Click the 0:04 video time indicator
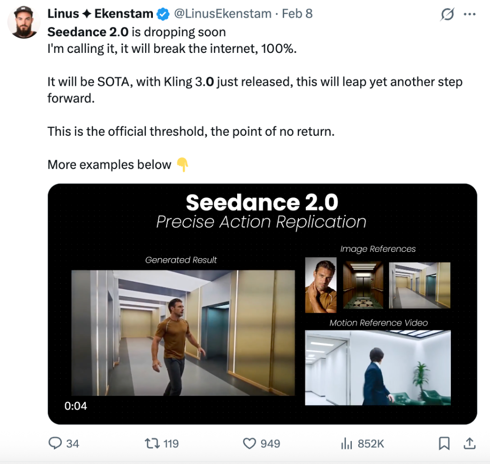490x464 pixels. coord(75,406)
